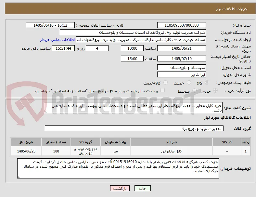Click the شماره نیاز number field
The height and width of the screenshot is (197, 256).
tap(182, 25)
